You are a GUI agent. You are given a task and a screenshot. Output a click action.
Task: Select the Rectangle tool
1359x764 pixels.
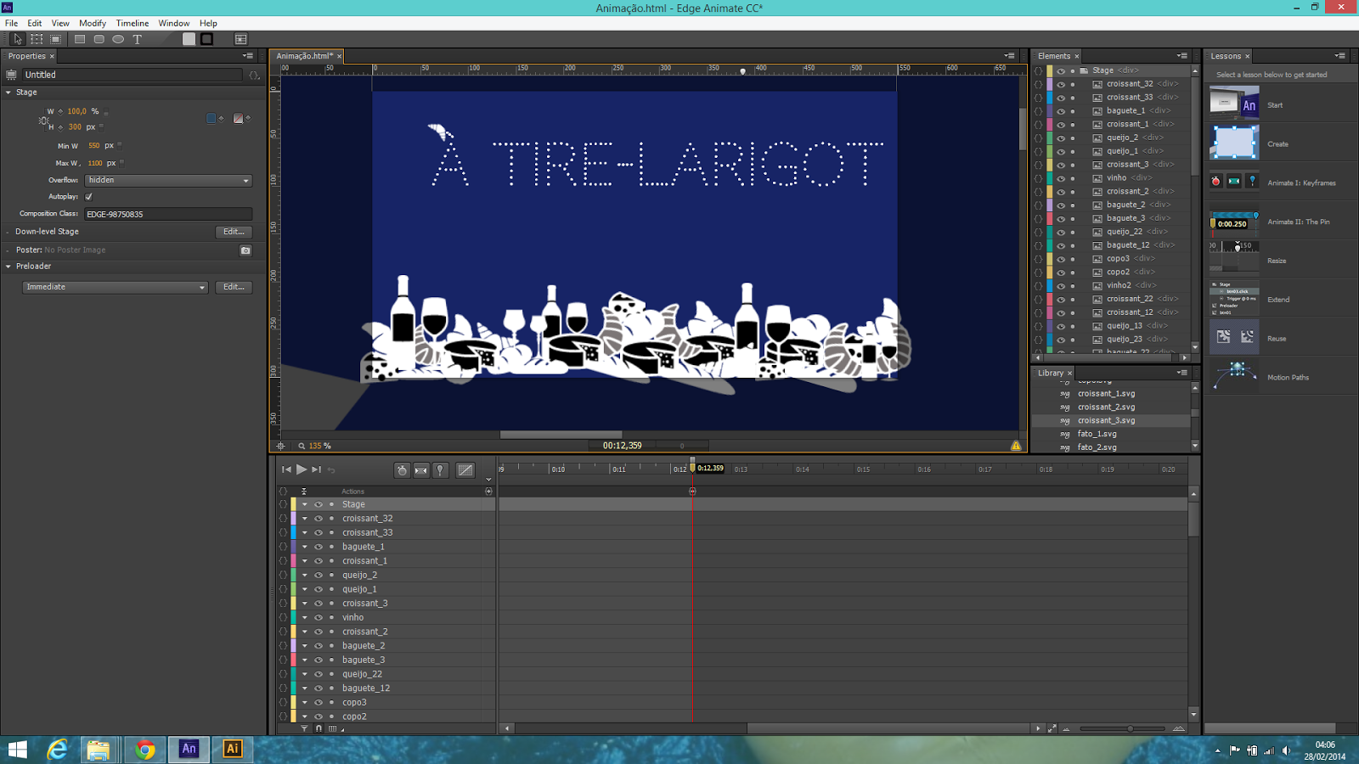[80, 39]
